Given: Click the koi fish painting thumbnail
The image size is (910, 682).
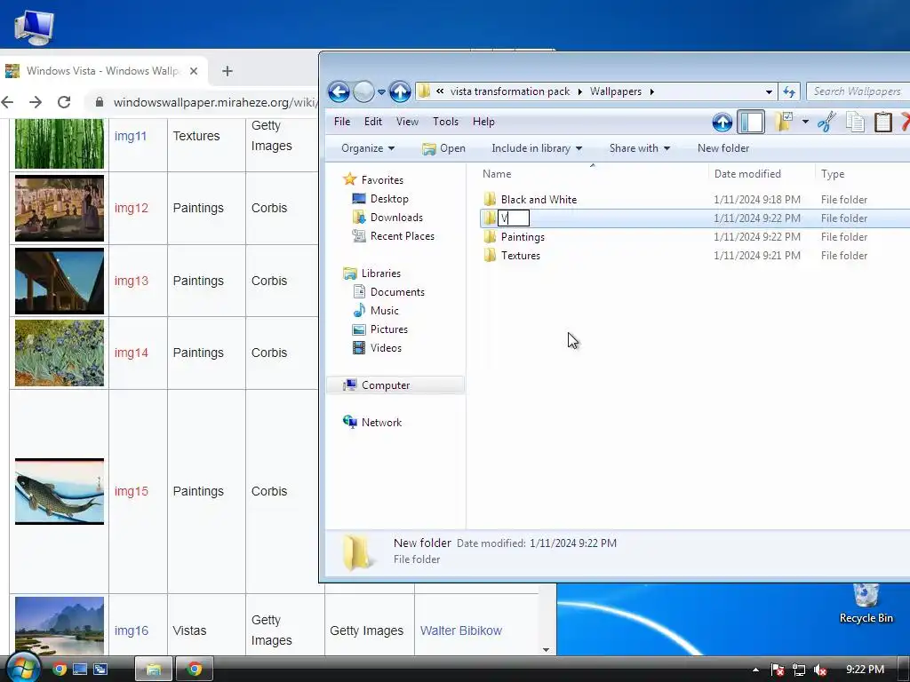Looking at the screenshot, I should coord(60,491).
